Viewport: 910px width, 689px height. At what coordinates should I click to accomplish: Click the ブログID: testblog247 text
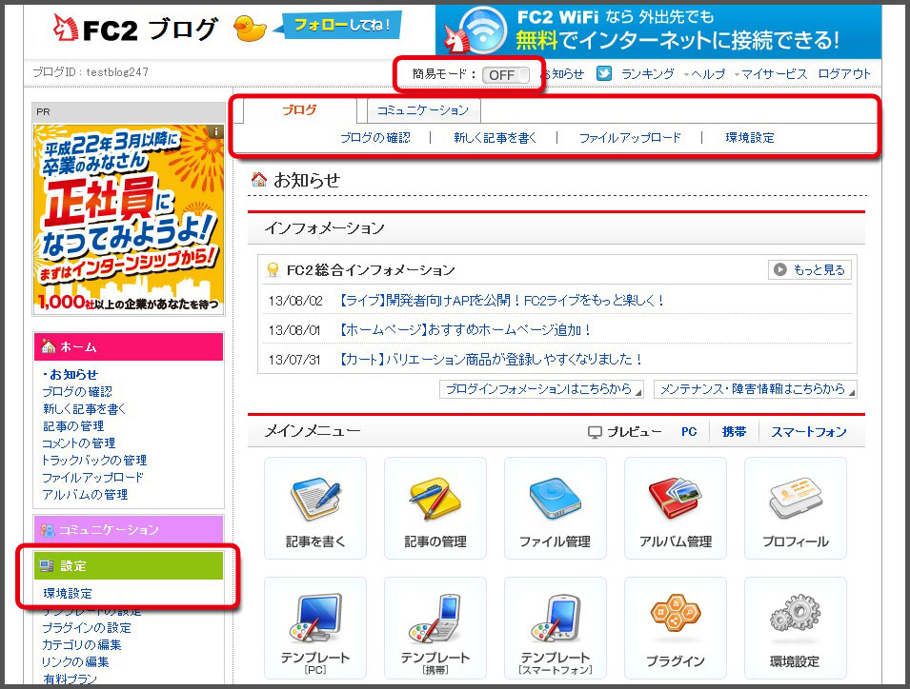pyautogui.click(x=91, y=72)
